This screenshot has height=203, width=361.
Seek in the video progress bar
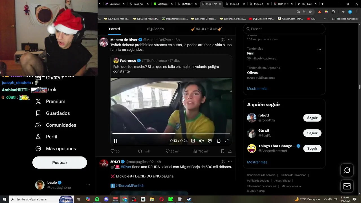[171, 133]
